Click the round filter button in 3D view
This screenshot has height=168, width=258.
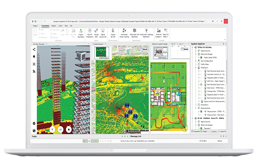click(52, 129)
